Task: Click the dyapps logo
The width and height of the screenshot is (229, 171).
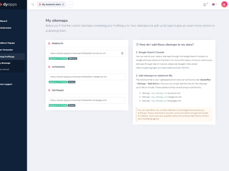Action: 8,4
